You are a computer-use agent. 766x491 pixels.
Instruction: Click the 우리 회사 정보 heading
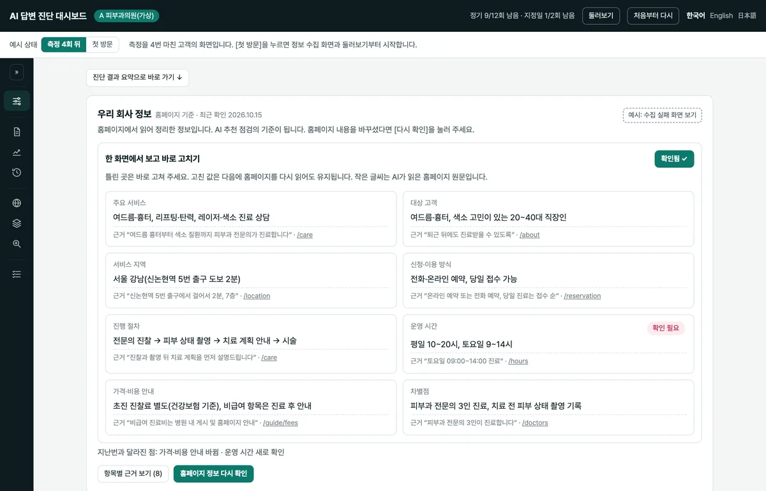point(124,114)
